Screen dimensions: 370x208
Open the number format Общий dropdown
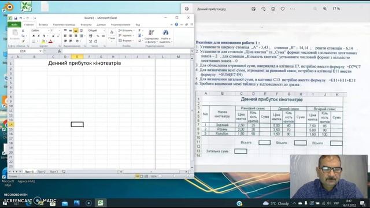(x=104, y=31)
